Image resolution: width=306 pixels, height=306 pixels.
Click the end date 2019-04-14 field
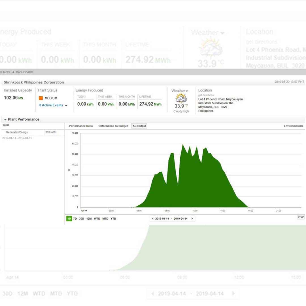click(x=180, y=218)
